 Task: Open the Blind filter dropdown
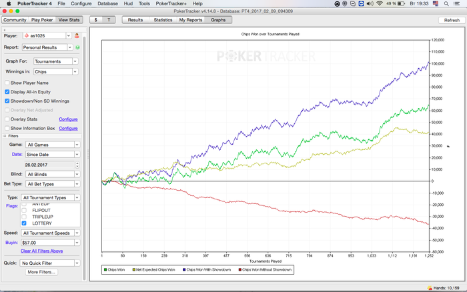pyautogui.click(x=53, y=174)
